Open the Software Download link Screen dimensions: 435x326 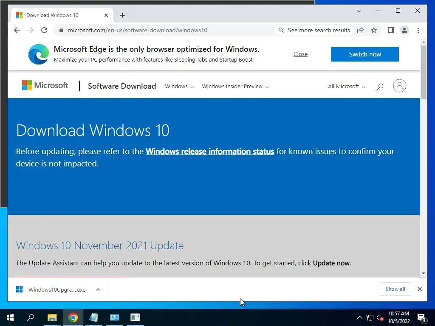tap(122, 86)
